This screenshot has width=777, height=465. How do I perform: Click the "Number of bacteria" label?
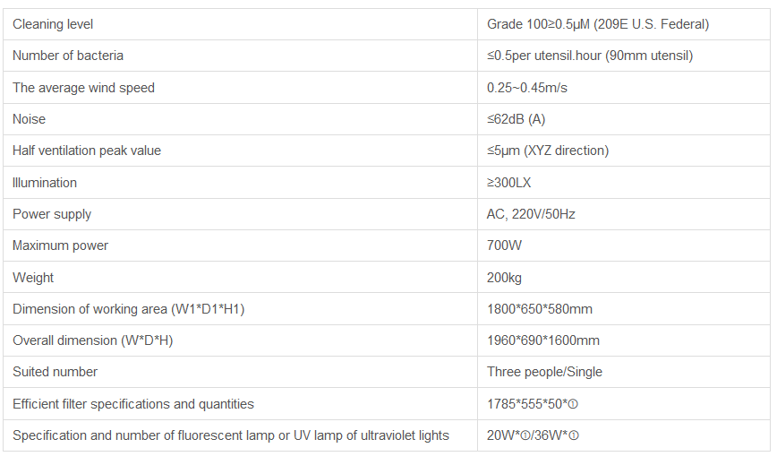click(x=68, y=56)
